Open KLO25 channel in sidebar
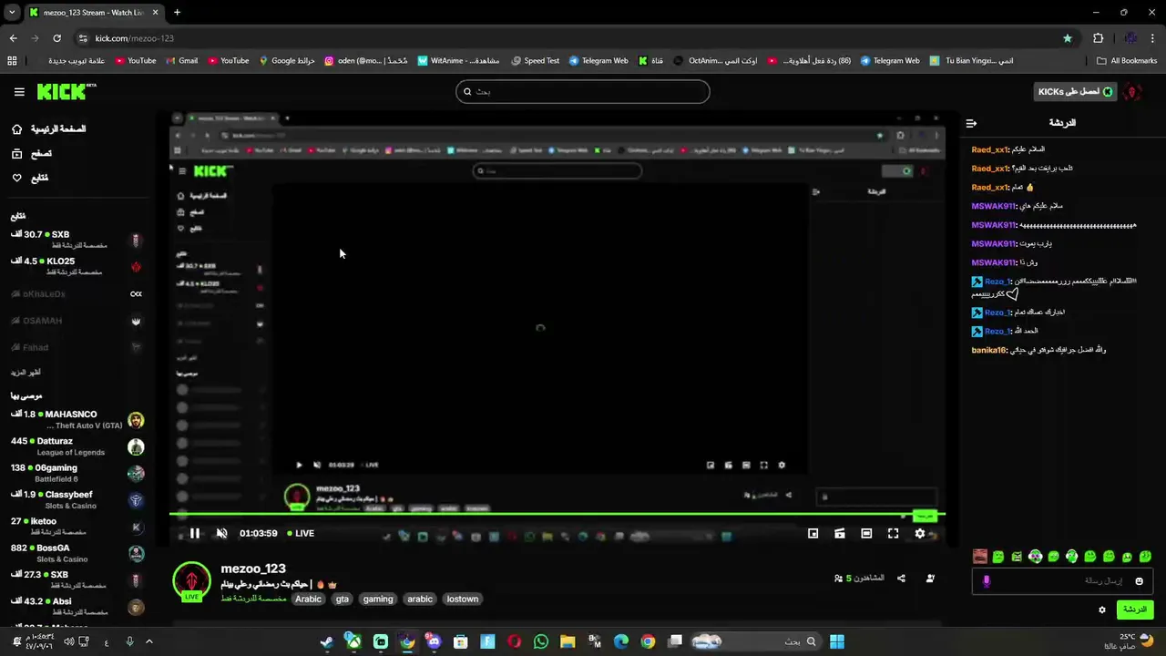Screen dimensions: 1166x656 point(77,266)
